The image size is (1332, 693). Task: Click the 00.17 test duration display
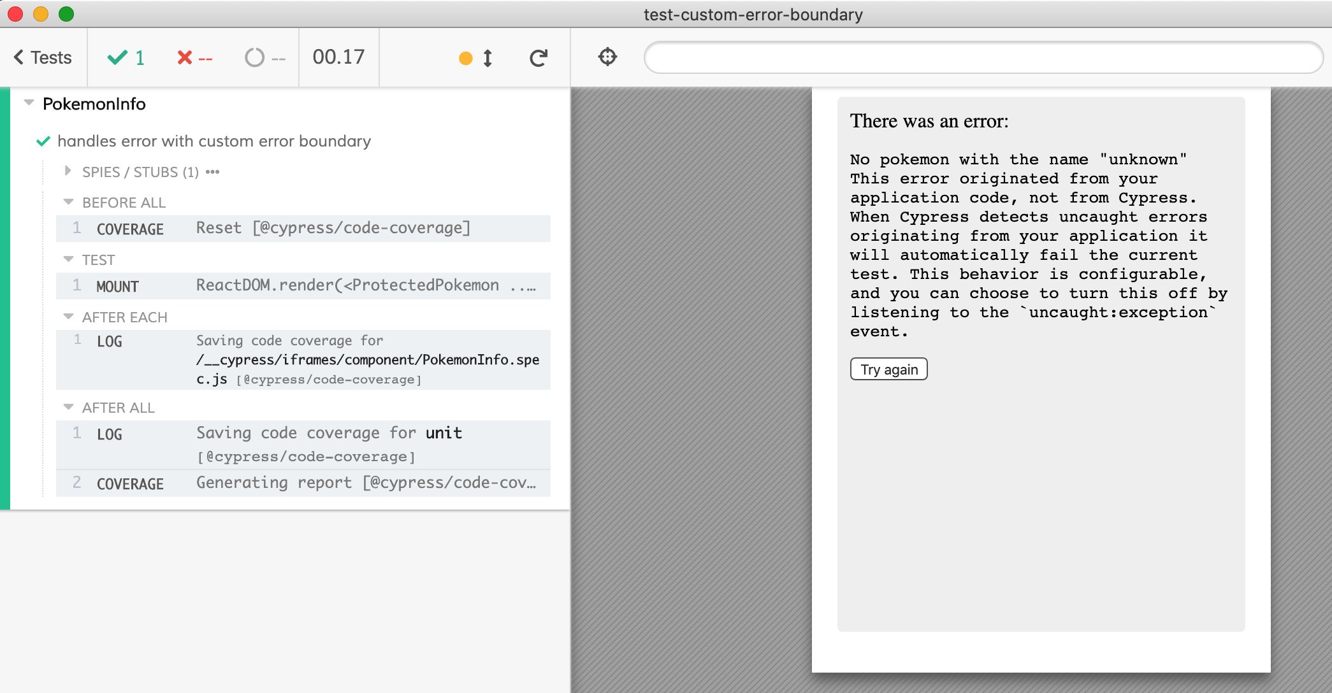click(x=338, y=56)
